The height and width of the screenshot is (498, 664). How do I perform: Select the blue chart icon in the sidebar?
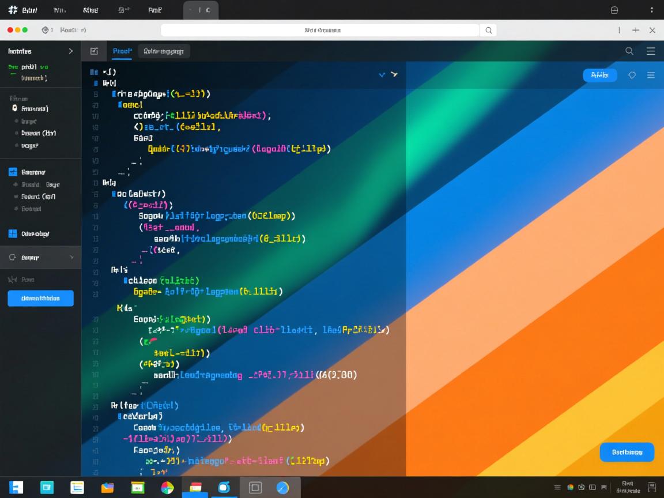coord(13,172)
